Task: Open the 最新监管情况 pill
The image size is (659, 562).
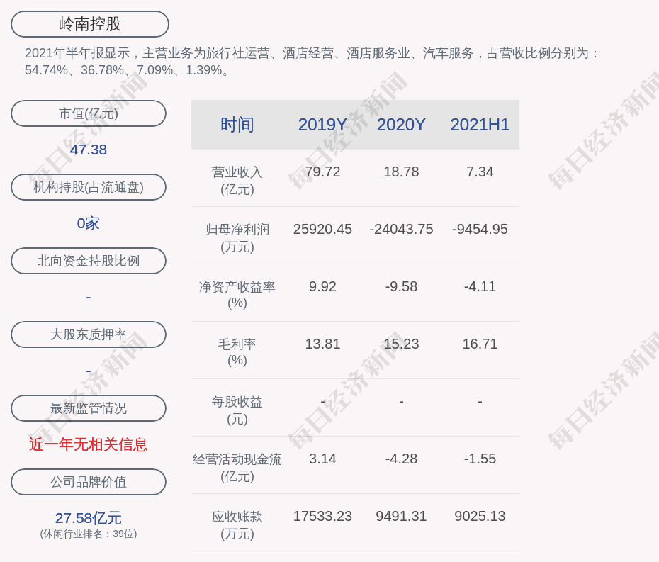Action: (89, 408)
